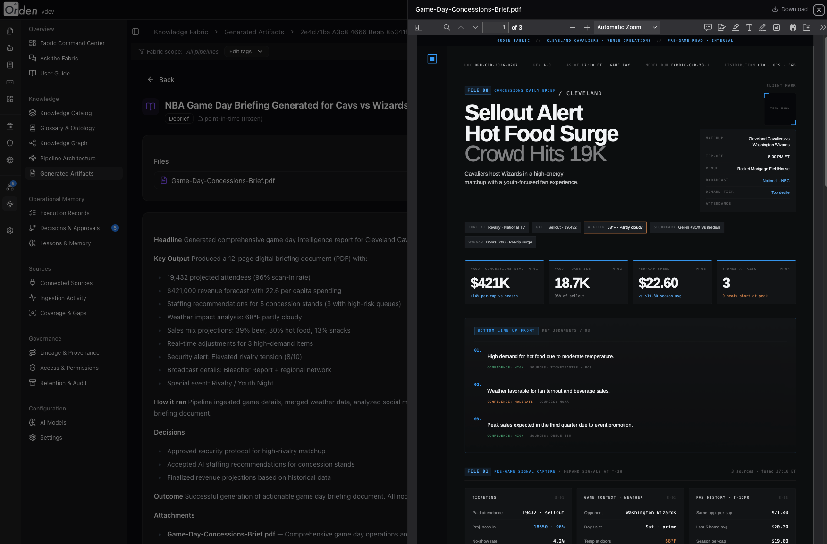827x544 pixels.
Task: Open Edit tags dropdown
Action: (x=245, y=51)
